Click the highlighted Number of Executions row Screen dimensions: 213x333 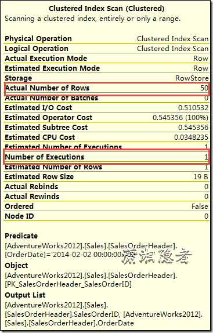(106, 157)
